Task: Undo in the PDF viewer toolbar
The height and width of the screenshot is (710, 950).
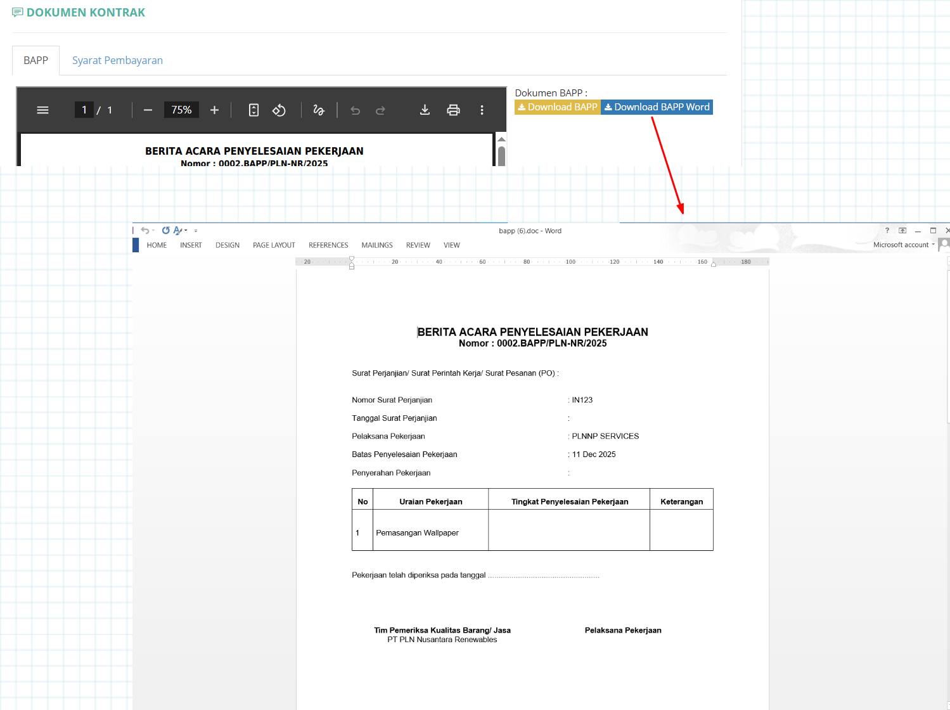Action: [x=355, y=110]
